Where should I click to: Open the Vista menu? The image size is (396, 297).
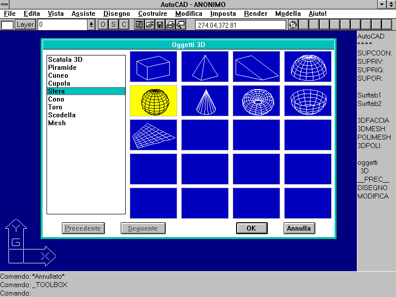[55, 14]
